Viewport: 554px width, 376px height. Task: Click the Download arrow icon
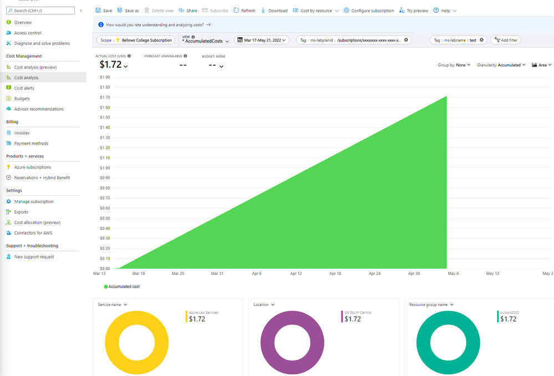[x=263, y=11]
